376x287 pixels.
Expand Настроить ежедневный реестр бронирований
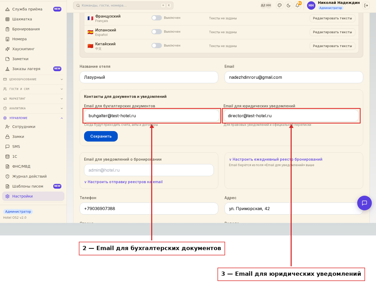click(276, 159)
